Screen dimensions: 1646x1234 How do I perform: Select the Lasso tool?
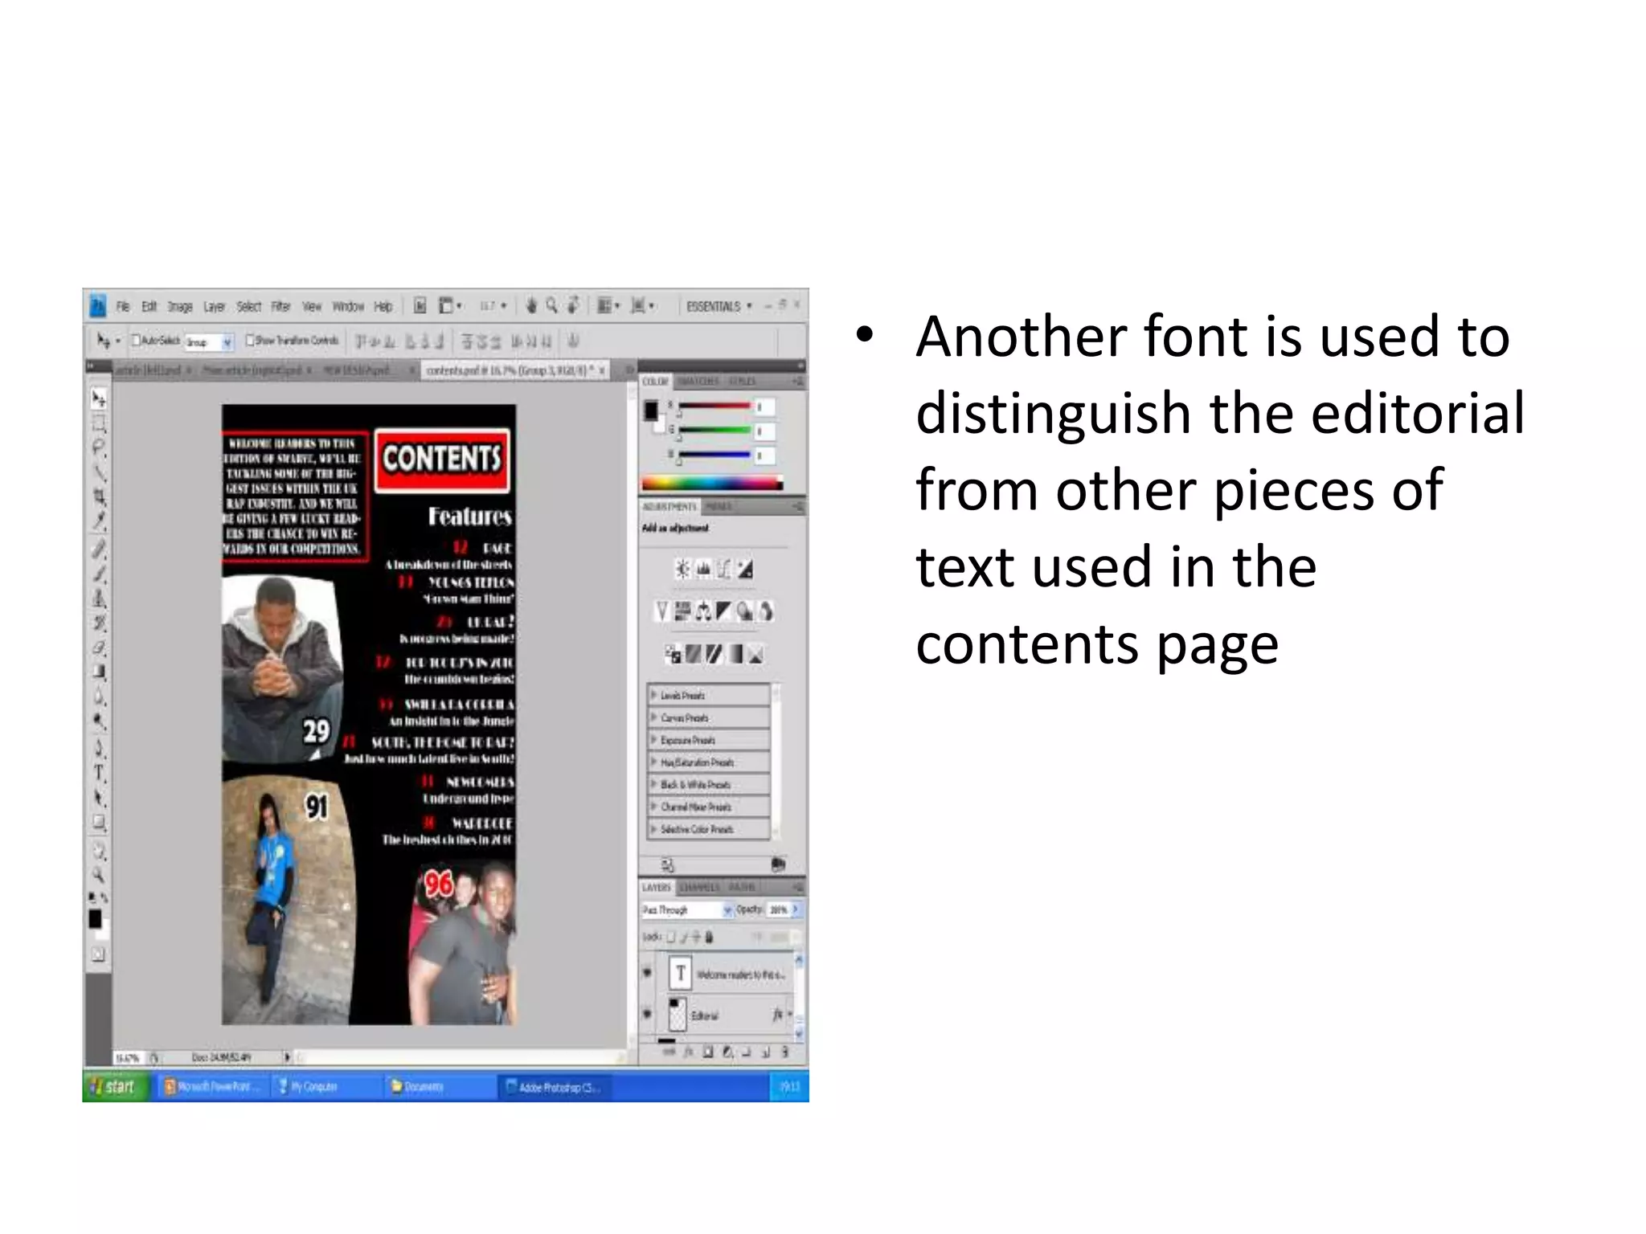tap(99, 447)
